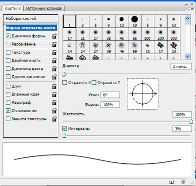
Task: Enable the Шум checkbox
Action: pos(8,86)
